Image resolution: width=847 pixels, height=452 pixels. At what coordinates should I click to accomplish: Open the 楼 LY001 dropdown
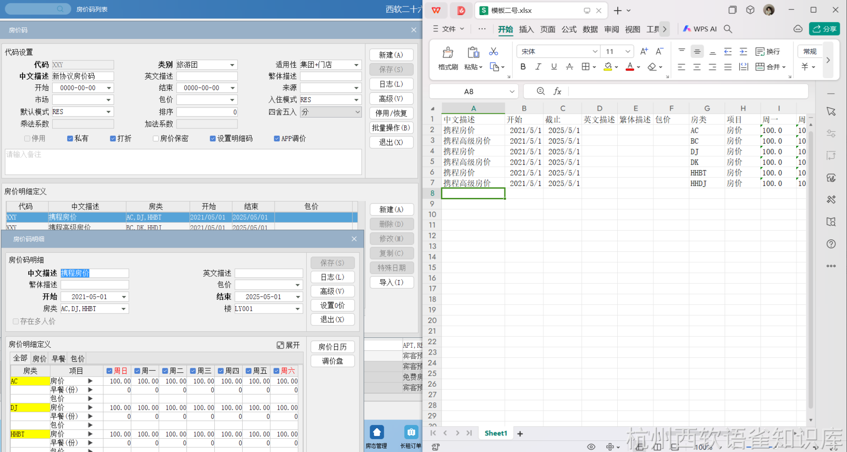tap(298, 309)
